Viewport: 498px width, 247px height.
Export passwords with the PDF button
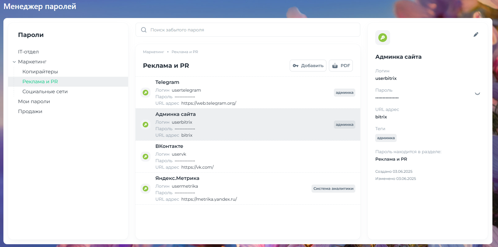pyautogui.click(x=341, y=66)
